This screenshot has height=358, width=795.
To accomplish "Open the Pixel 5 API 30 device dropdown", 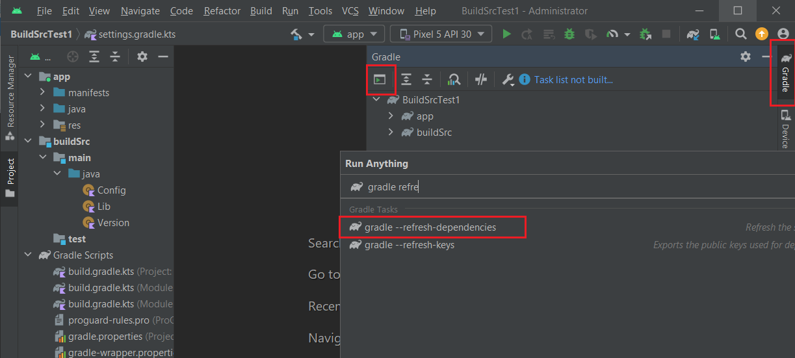I will [441, 34].
